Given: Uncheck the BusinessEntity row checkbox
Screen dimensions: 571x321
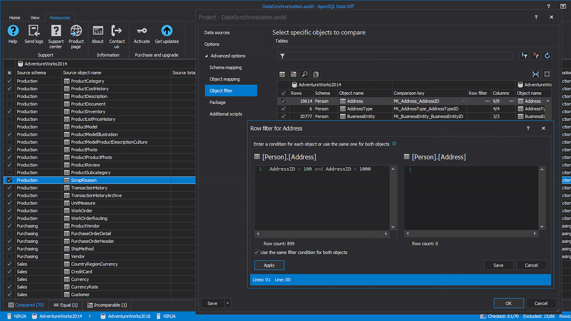Looking at the screenshot, I should (283, 117).
